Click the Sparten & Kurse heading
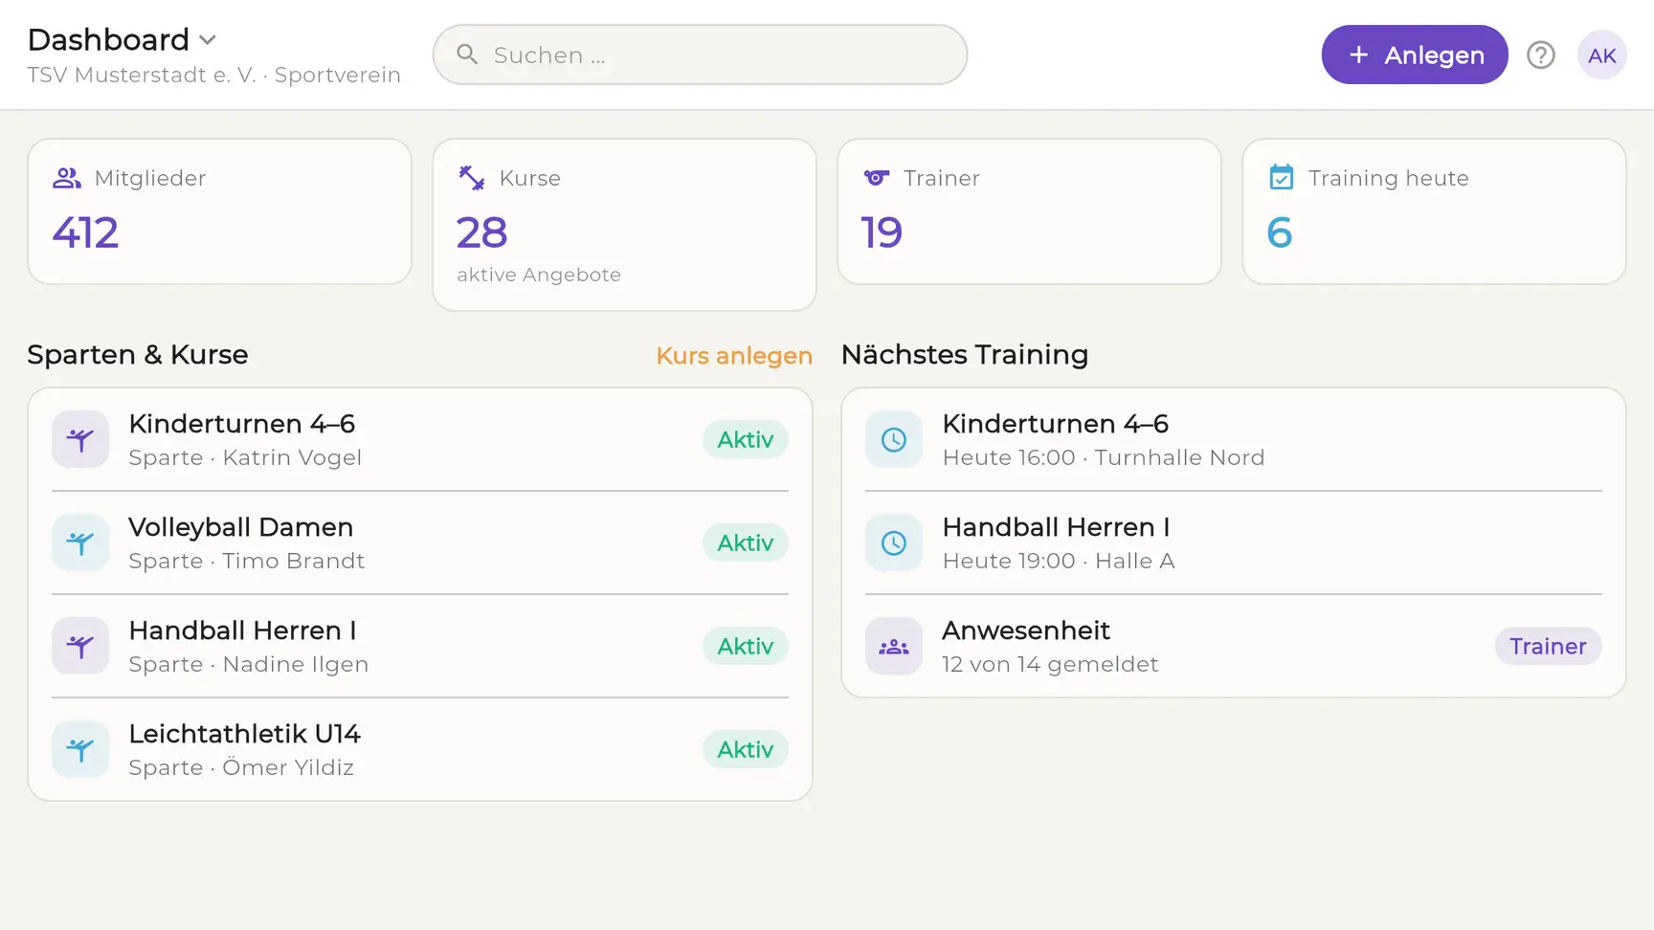The width and height of the screenshot is (1654, 930). [138, 355]
